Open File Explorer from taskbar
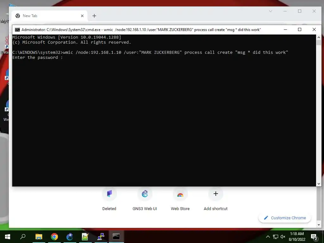 [x=39, y=237]
